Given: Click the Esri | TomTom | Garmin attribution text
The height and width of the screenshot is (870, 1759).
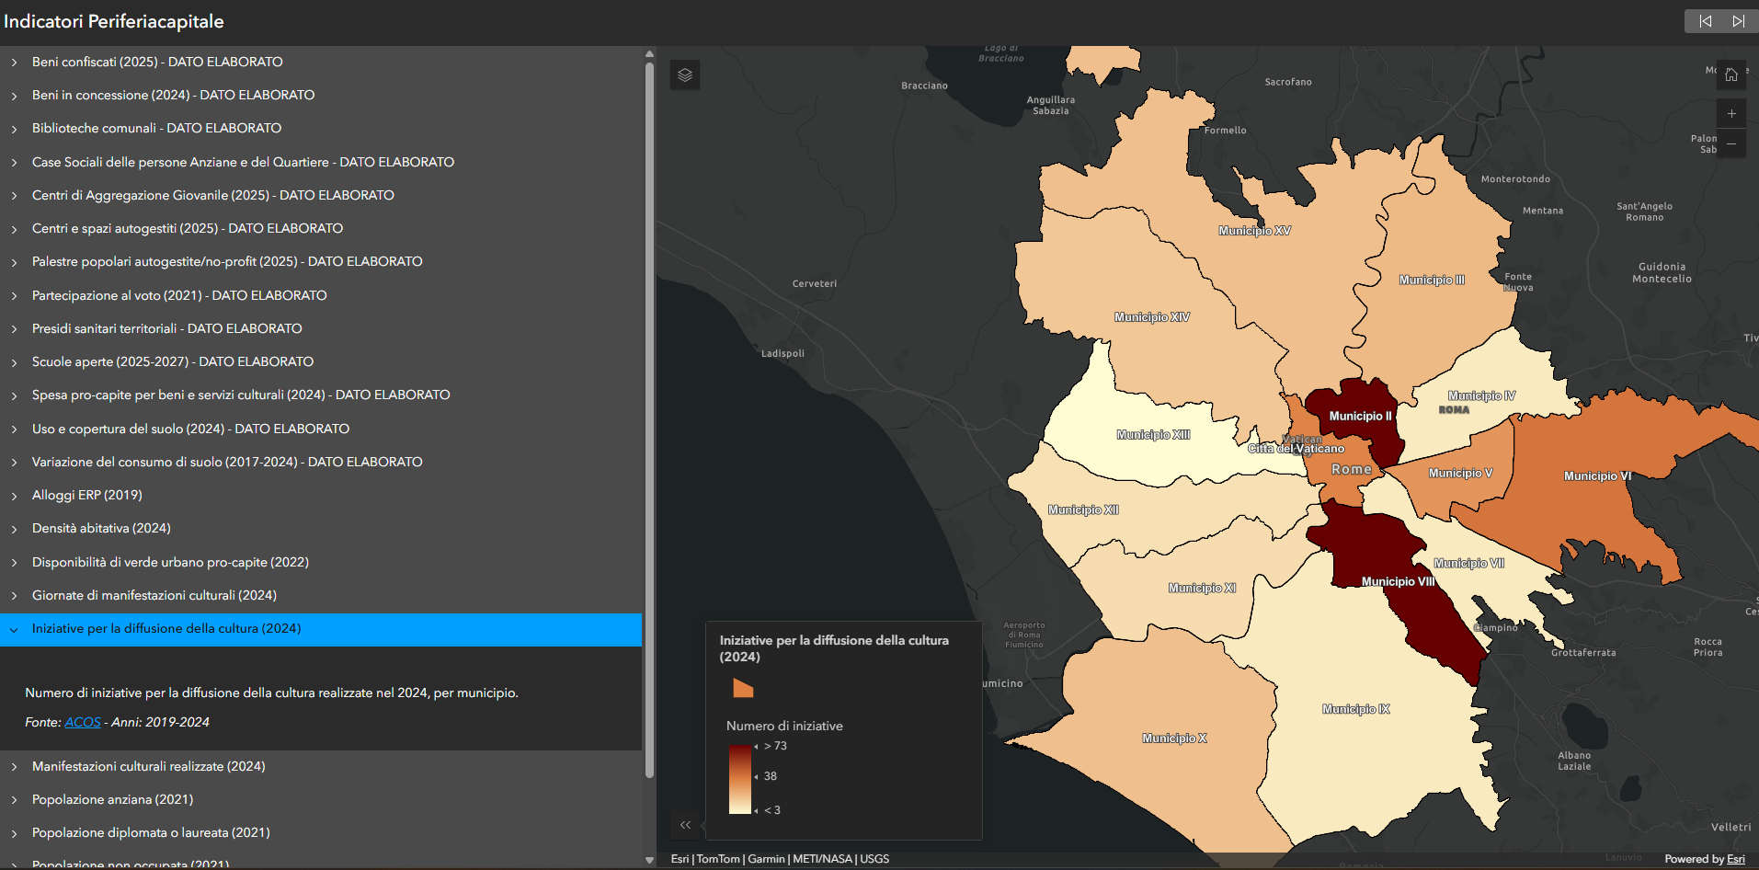Looking at the screenshot, I should 780,859.
